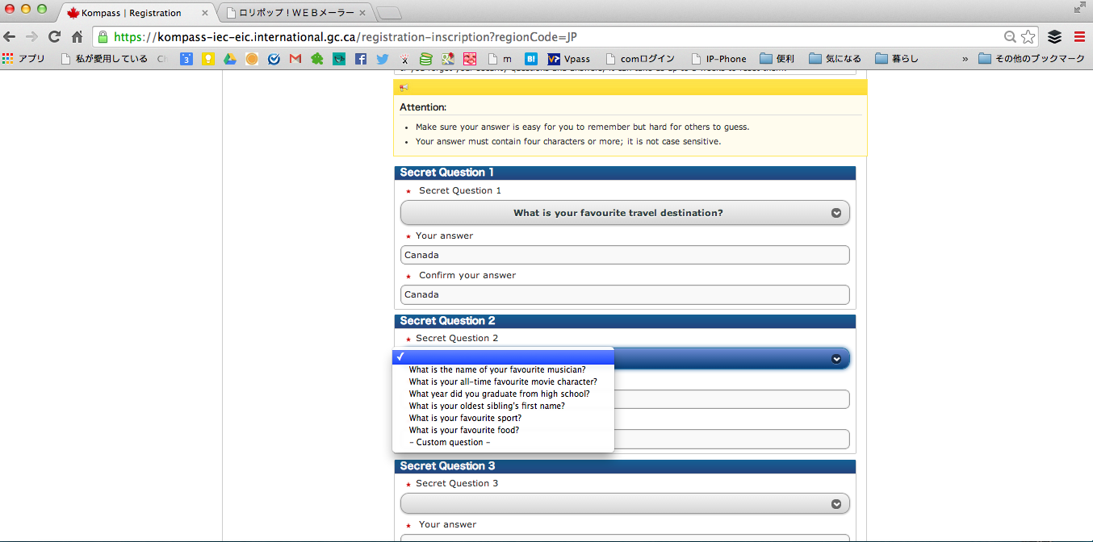Click the browser reload button
Screen dimensions: 1093x542
coord(54,37)
